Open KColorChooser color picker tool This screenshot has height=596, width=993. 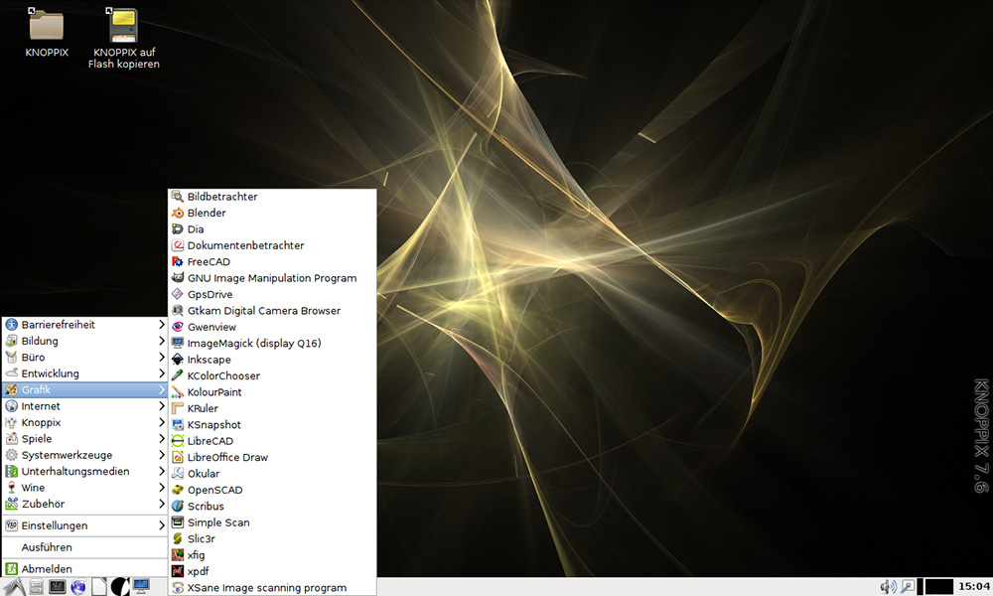point(272,375)
